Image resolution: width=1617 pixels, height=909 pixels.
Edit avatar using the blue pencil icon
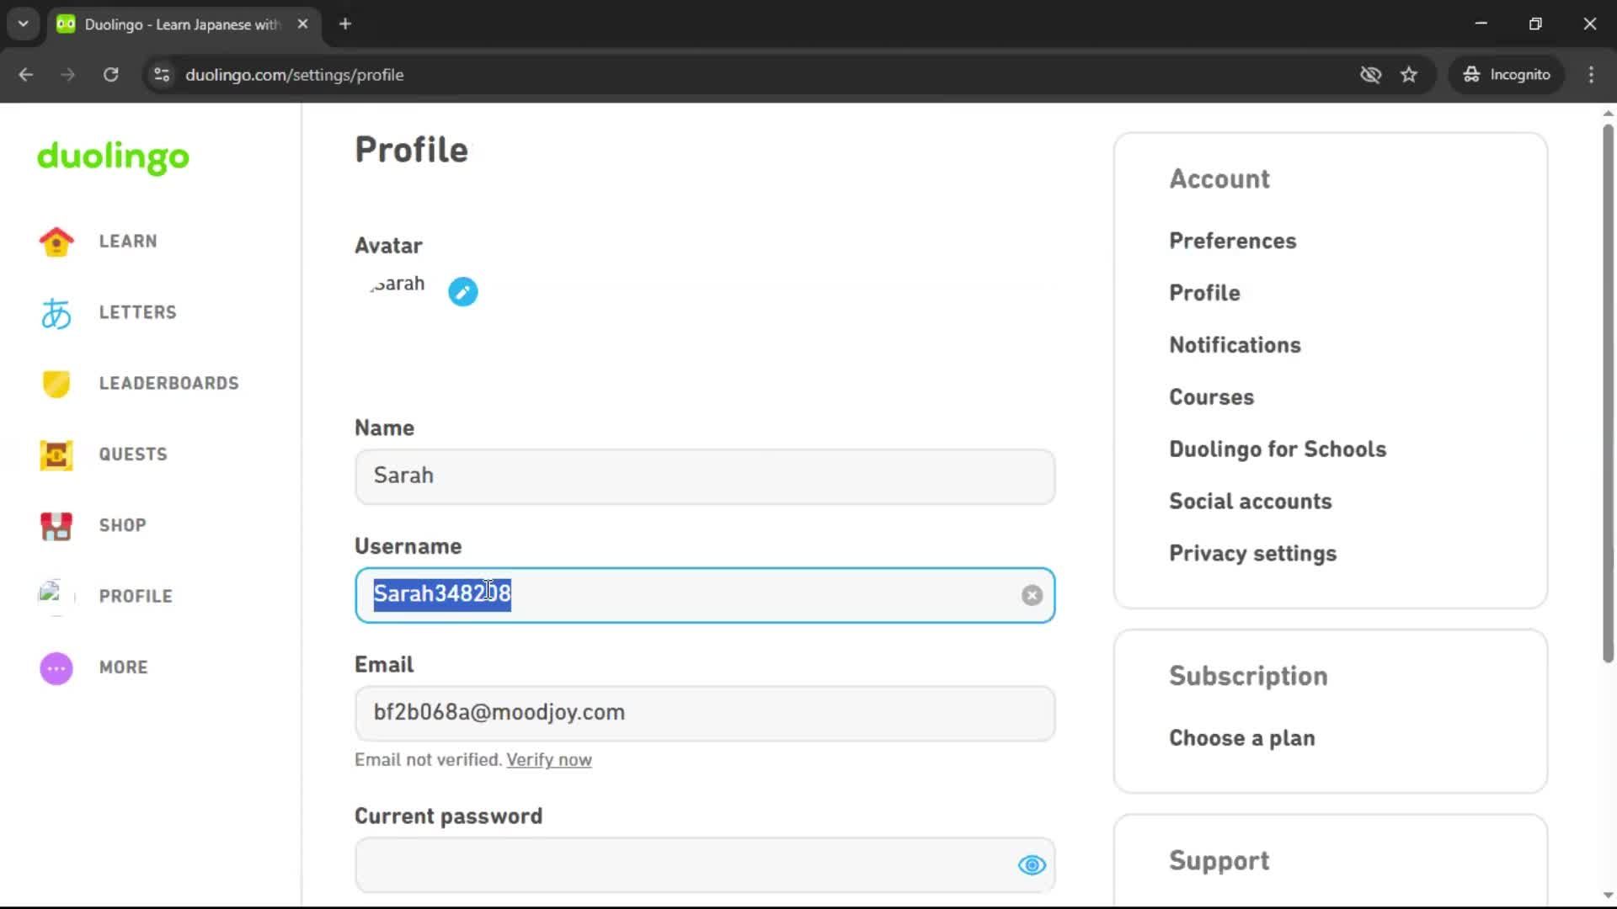pyautogui.click(x=462, y=291)
